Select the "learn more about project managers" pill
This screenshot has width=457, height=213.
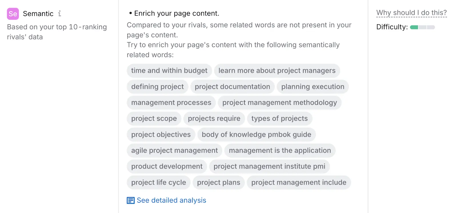click(x=277, y=71)
